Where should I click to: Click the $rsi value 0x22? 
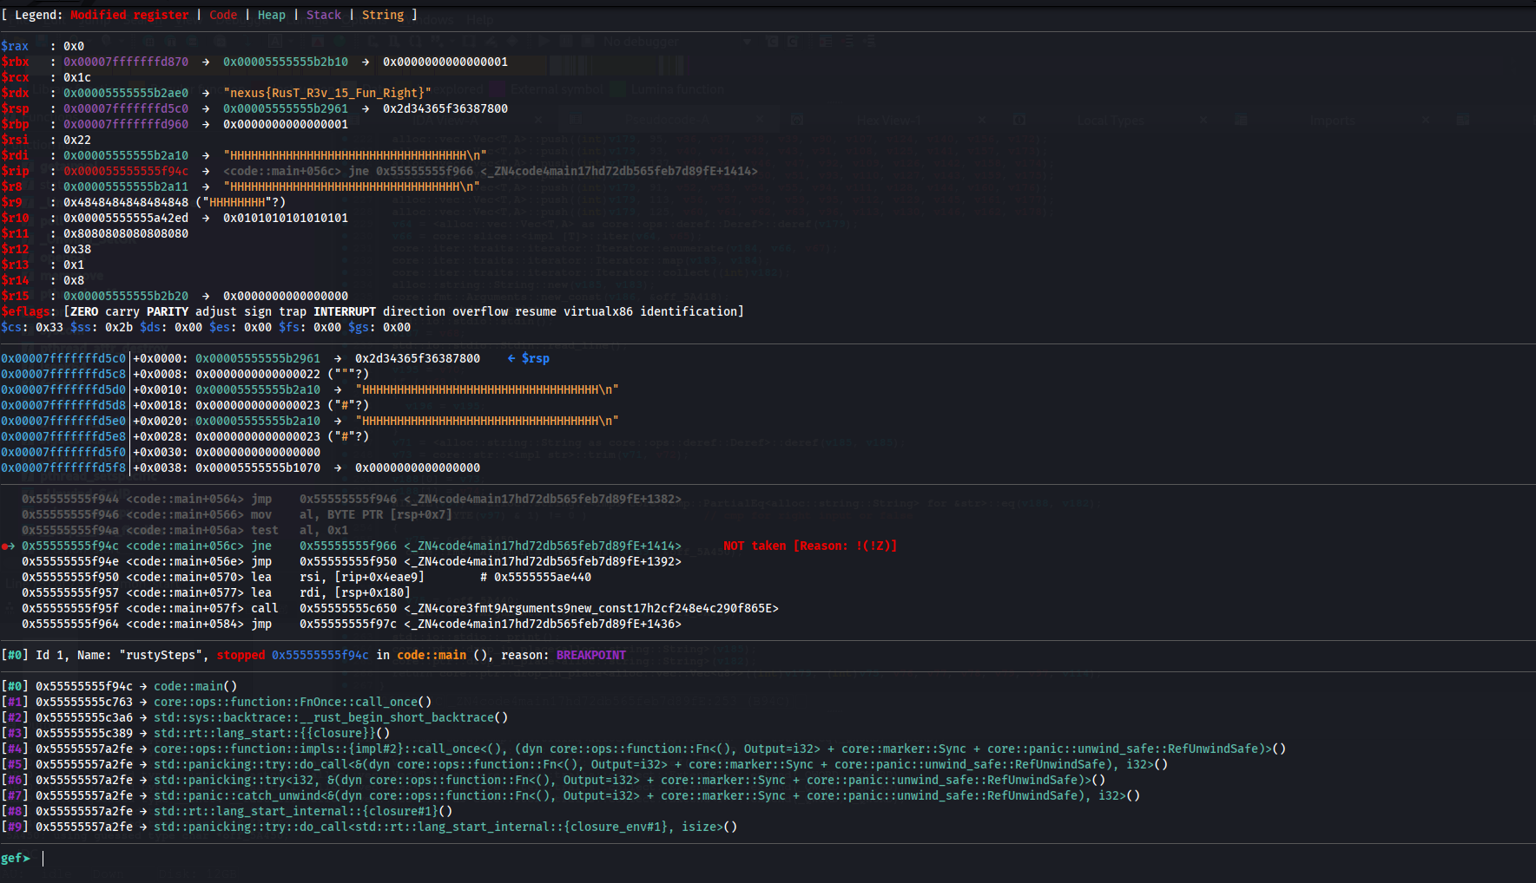(77, 140)
